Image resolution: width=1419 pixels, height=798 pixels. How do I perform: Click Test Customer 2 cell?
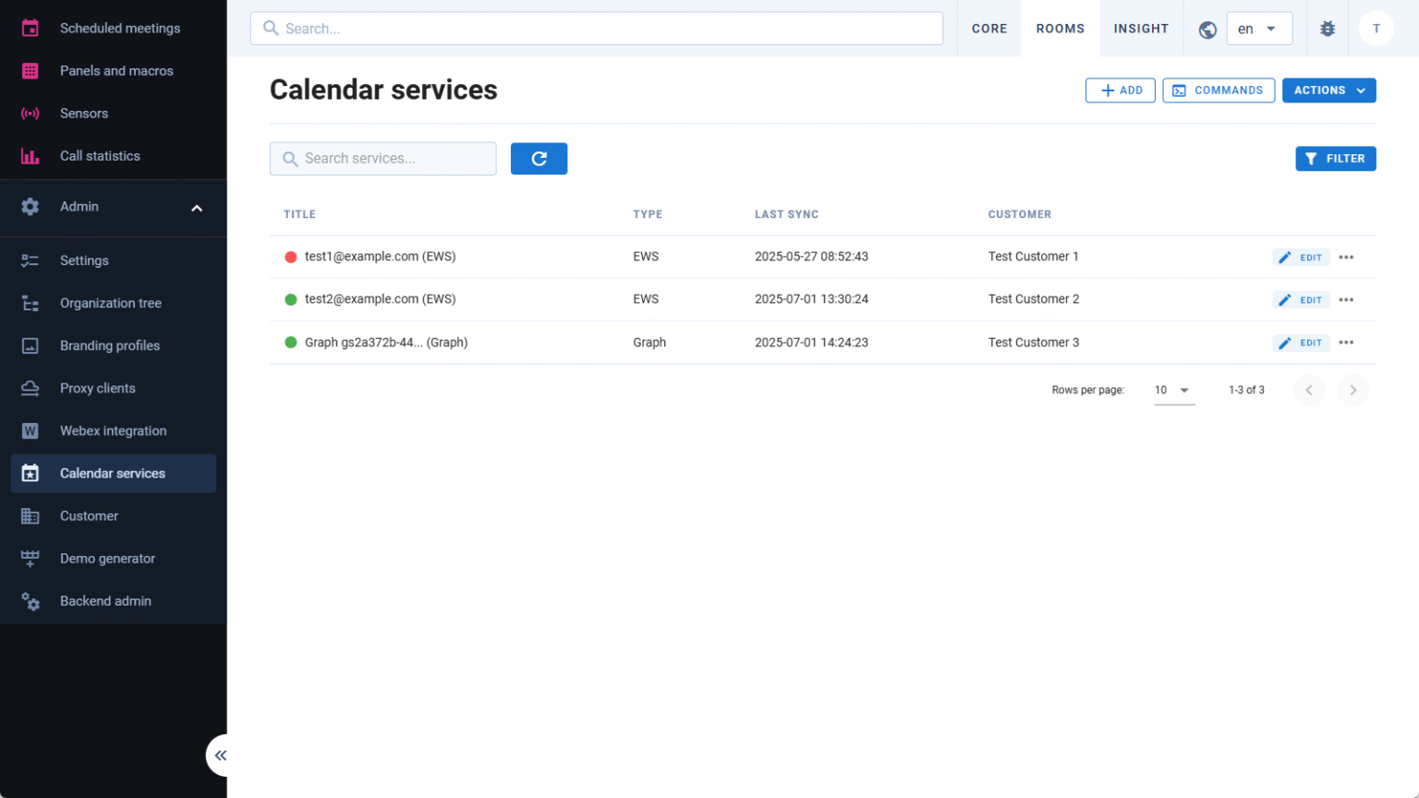(x=1034, y=299)
